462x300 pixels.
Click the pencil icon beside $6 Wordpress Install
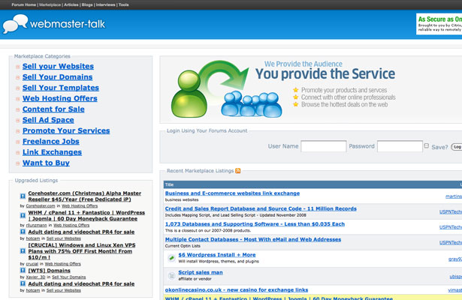[171, 258]
